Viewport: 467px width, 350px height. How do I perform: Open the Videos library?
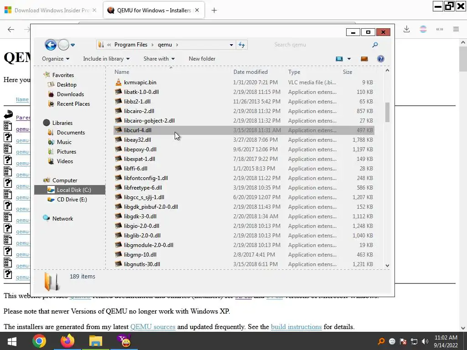(65, 161)
